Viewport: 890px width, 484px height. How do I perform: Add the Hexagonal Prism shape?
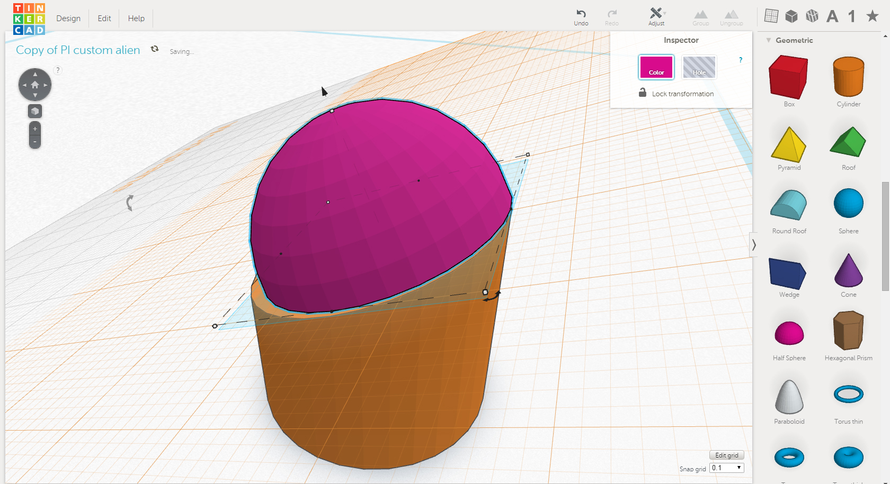point(849,331)
